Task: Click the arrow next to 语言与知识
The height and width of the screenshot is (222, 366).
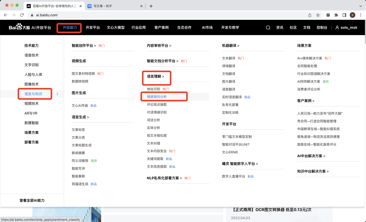Action: point(57,94)
